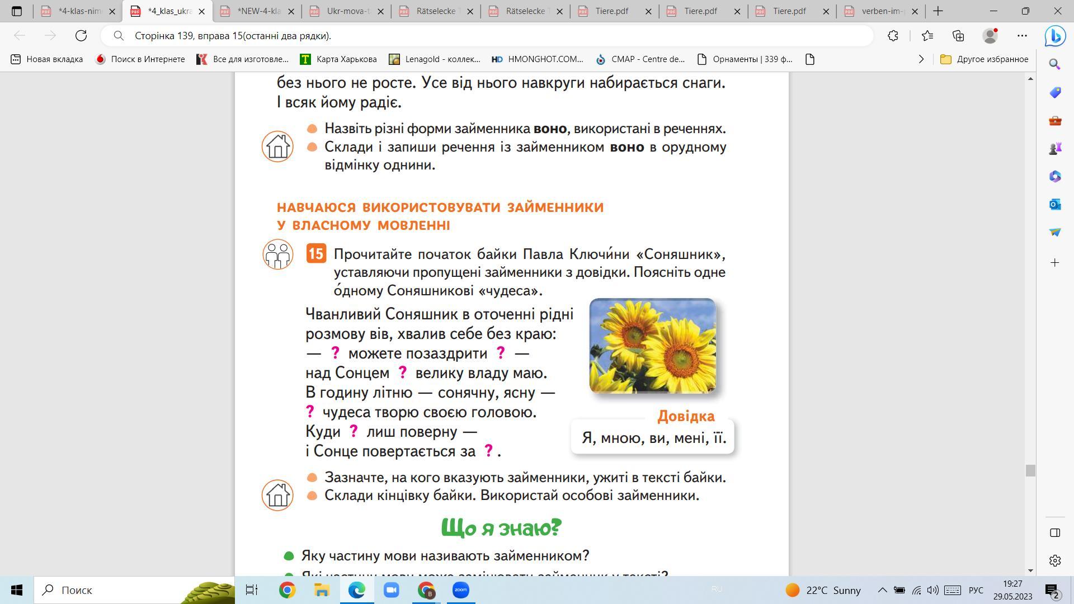Open sidebar Search icon
This screenshot has height=604, width=1074.
1055,64
